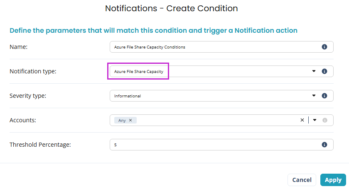Expand the Notification type dropdown arrow

point(314,71)
